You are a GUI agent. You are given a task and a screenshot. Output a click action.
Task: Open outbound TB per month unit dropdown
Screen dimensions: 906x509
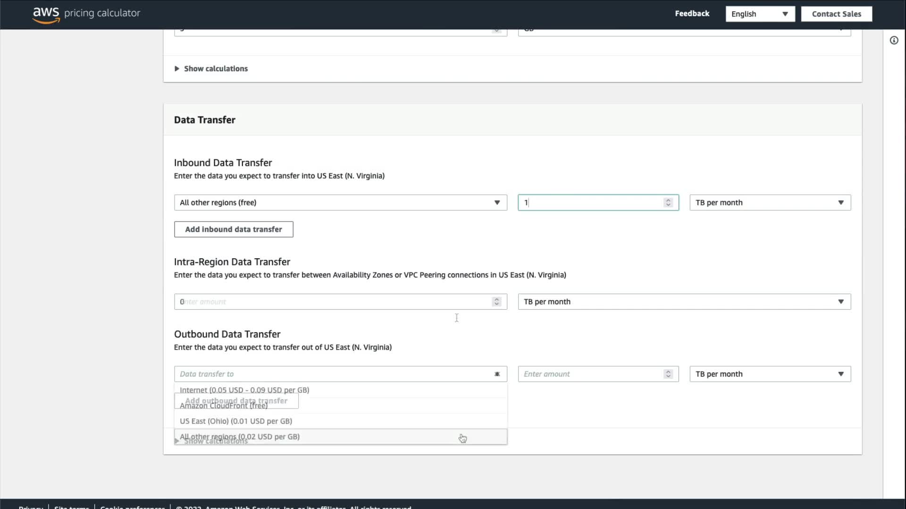point(770,374)
